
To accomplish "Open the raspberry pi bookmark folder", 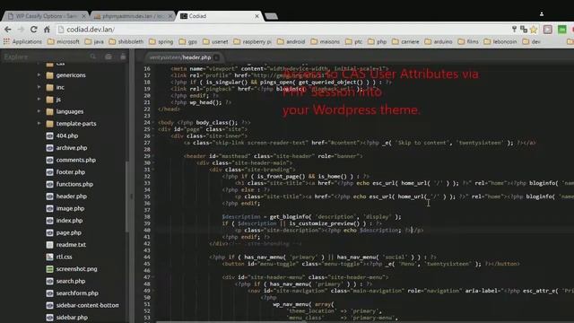I will [253, 42].
